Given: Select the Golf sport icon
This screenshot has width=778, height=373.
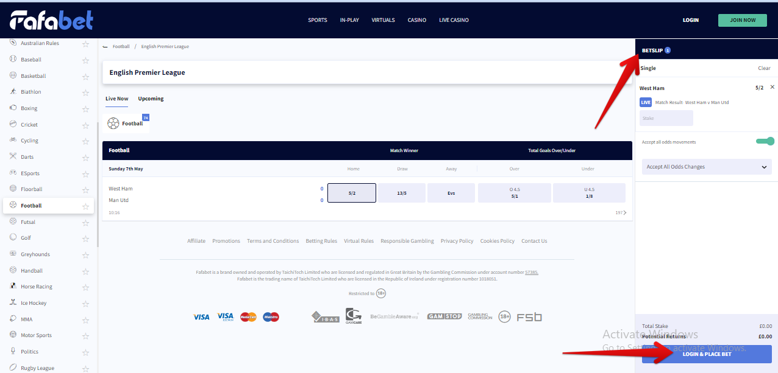Looking at the screenshot, I should tap(13, 237).
